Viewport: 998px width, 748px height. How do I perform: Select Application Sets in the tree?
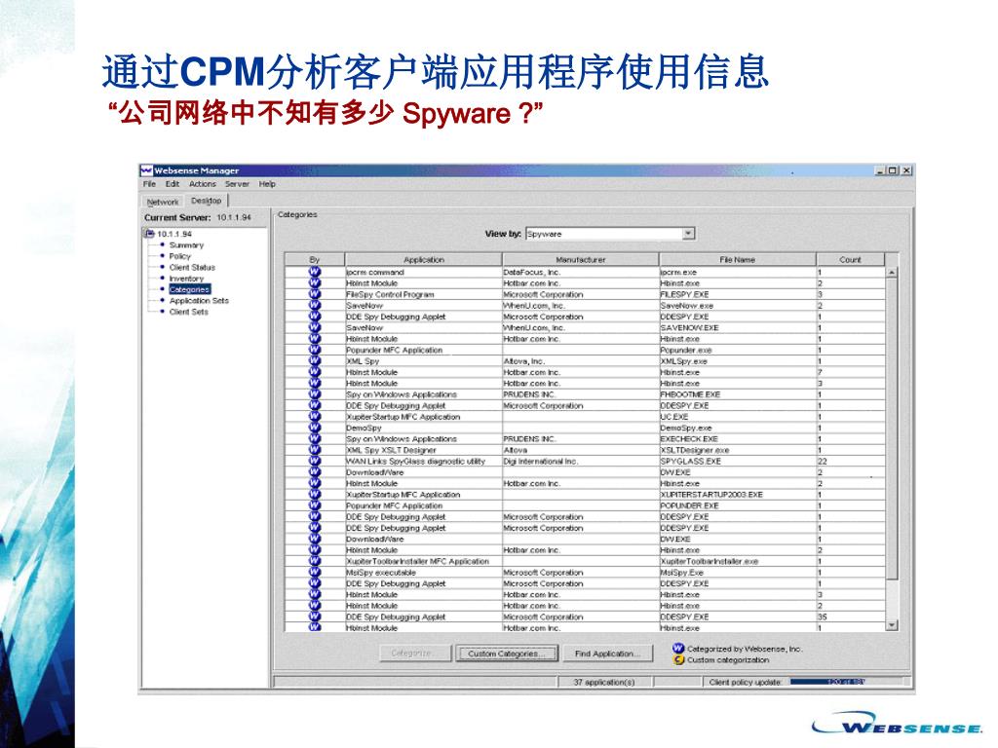point(199,300)
